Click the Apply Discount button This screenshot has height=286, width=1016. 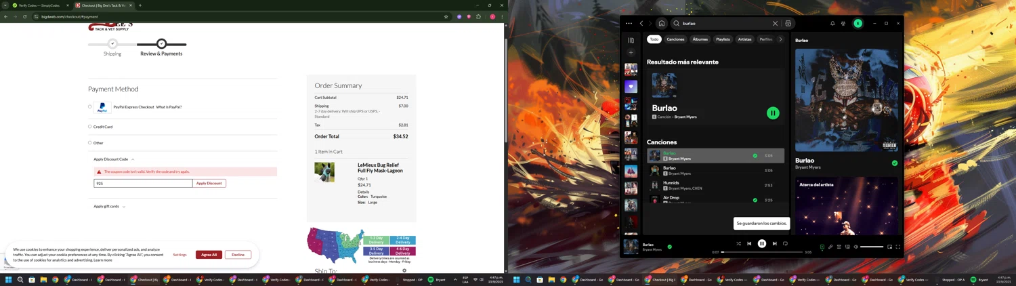pyautogui.click(x=209, y=183)
